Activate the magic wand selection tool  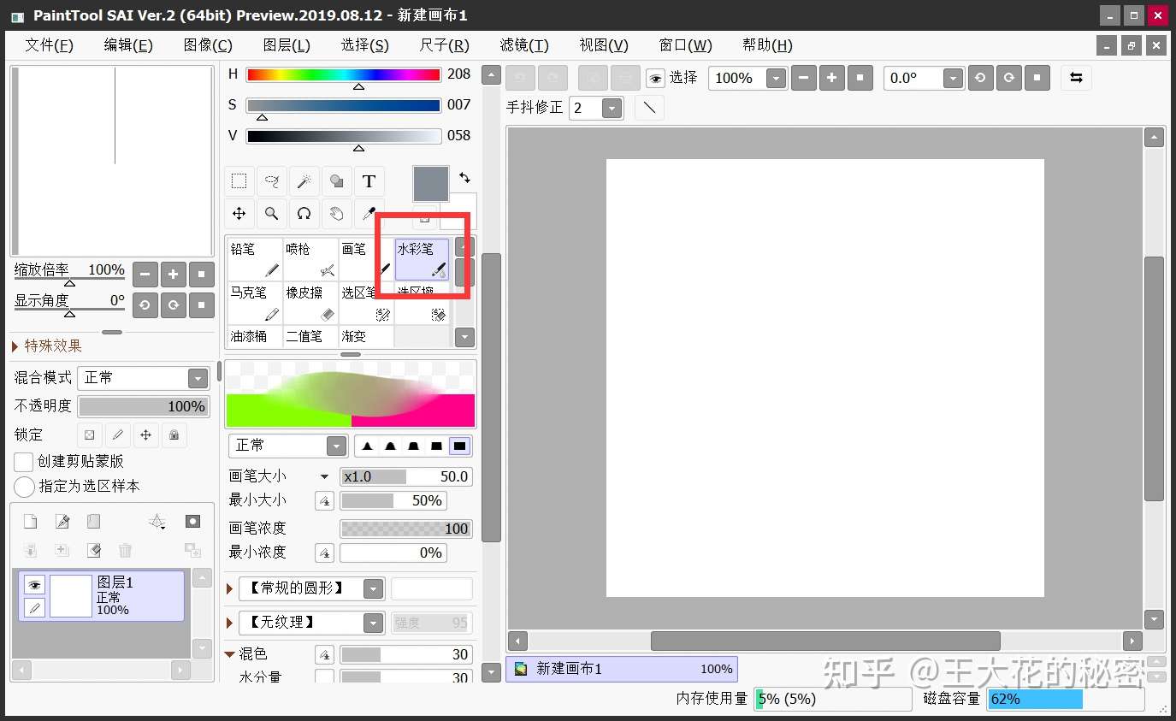304,180
